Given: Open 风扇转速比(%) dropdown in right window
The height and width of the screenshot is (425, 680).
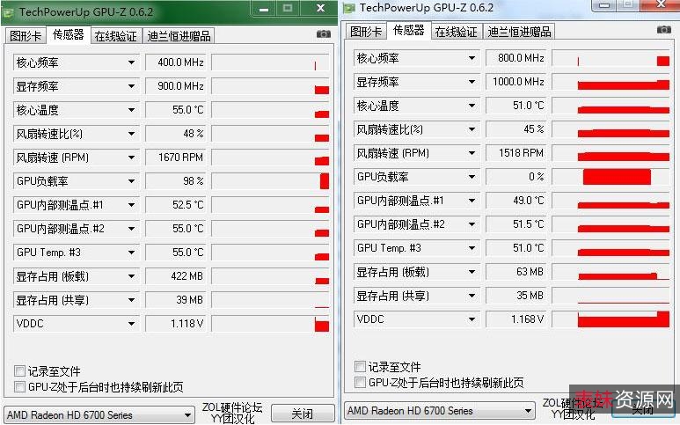Looking at the screenshot, I should (x=416, y=129).
